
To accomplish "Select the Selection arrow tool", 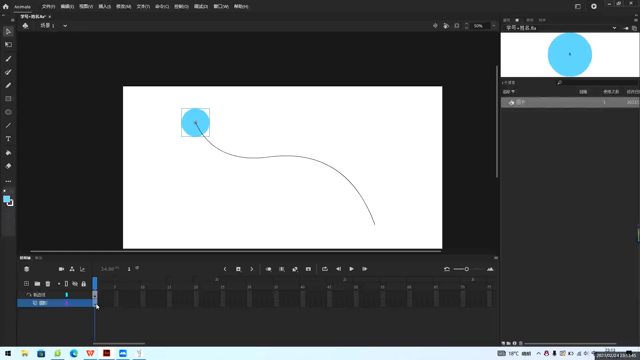I will click(x=8, y=32).
